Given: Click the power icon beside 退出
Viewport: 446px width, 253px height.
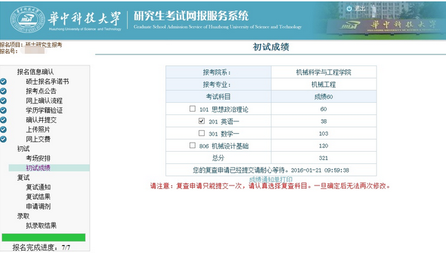Looking at the screenshot, I should tap(349, 9).
